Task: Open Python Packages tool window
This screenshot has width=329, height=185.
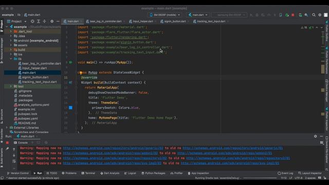Action: click(153, 173)
